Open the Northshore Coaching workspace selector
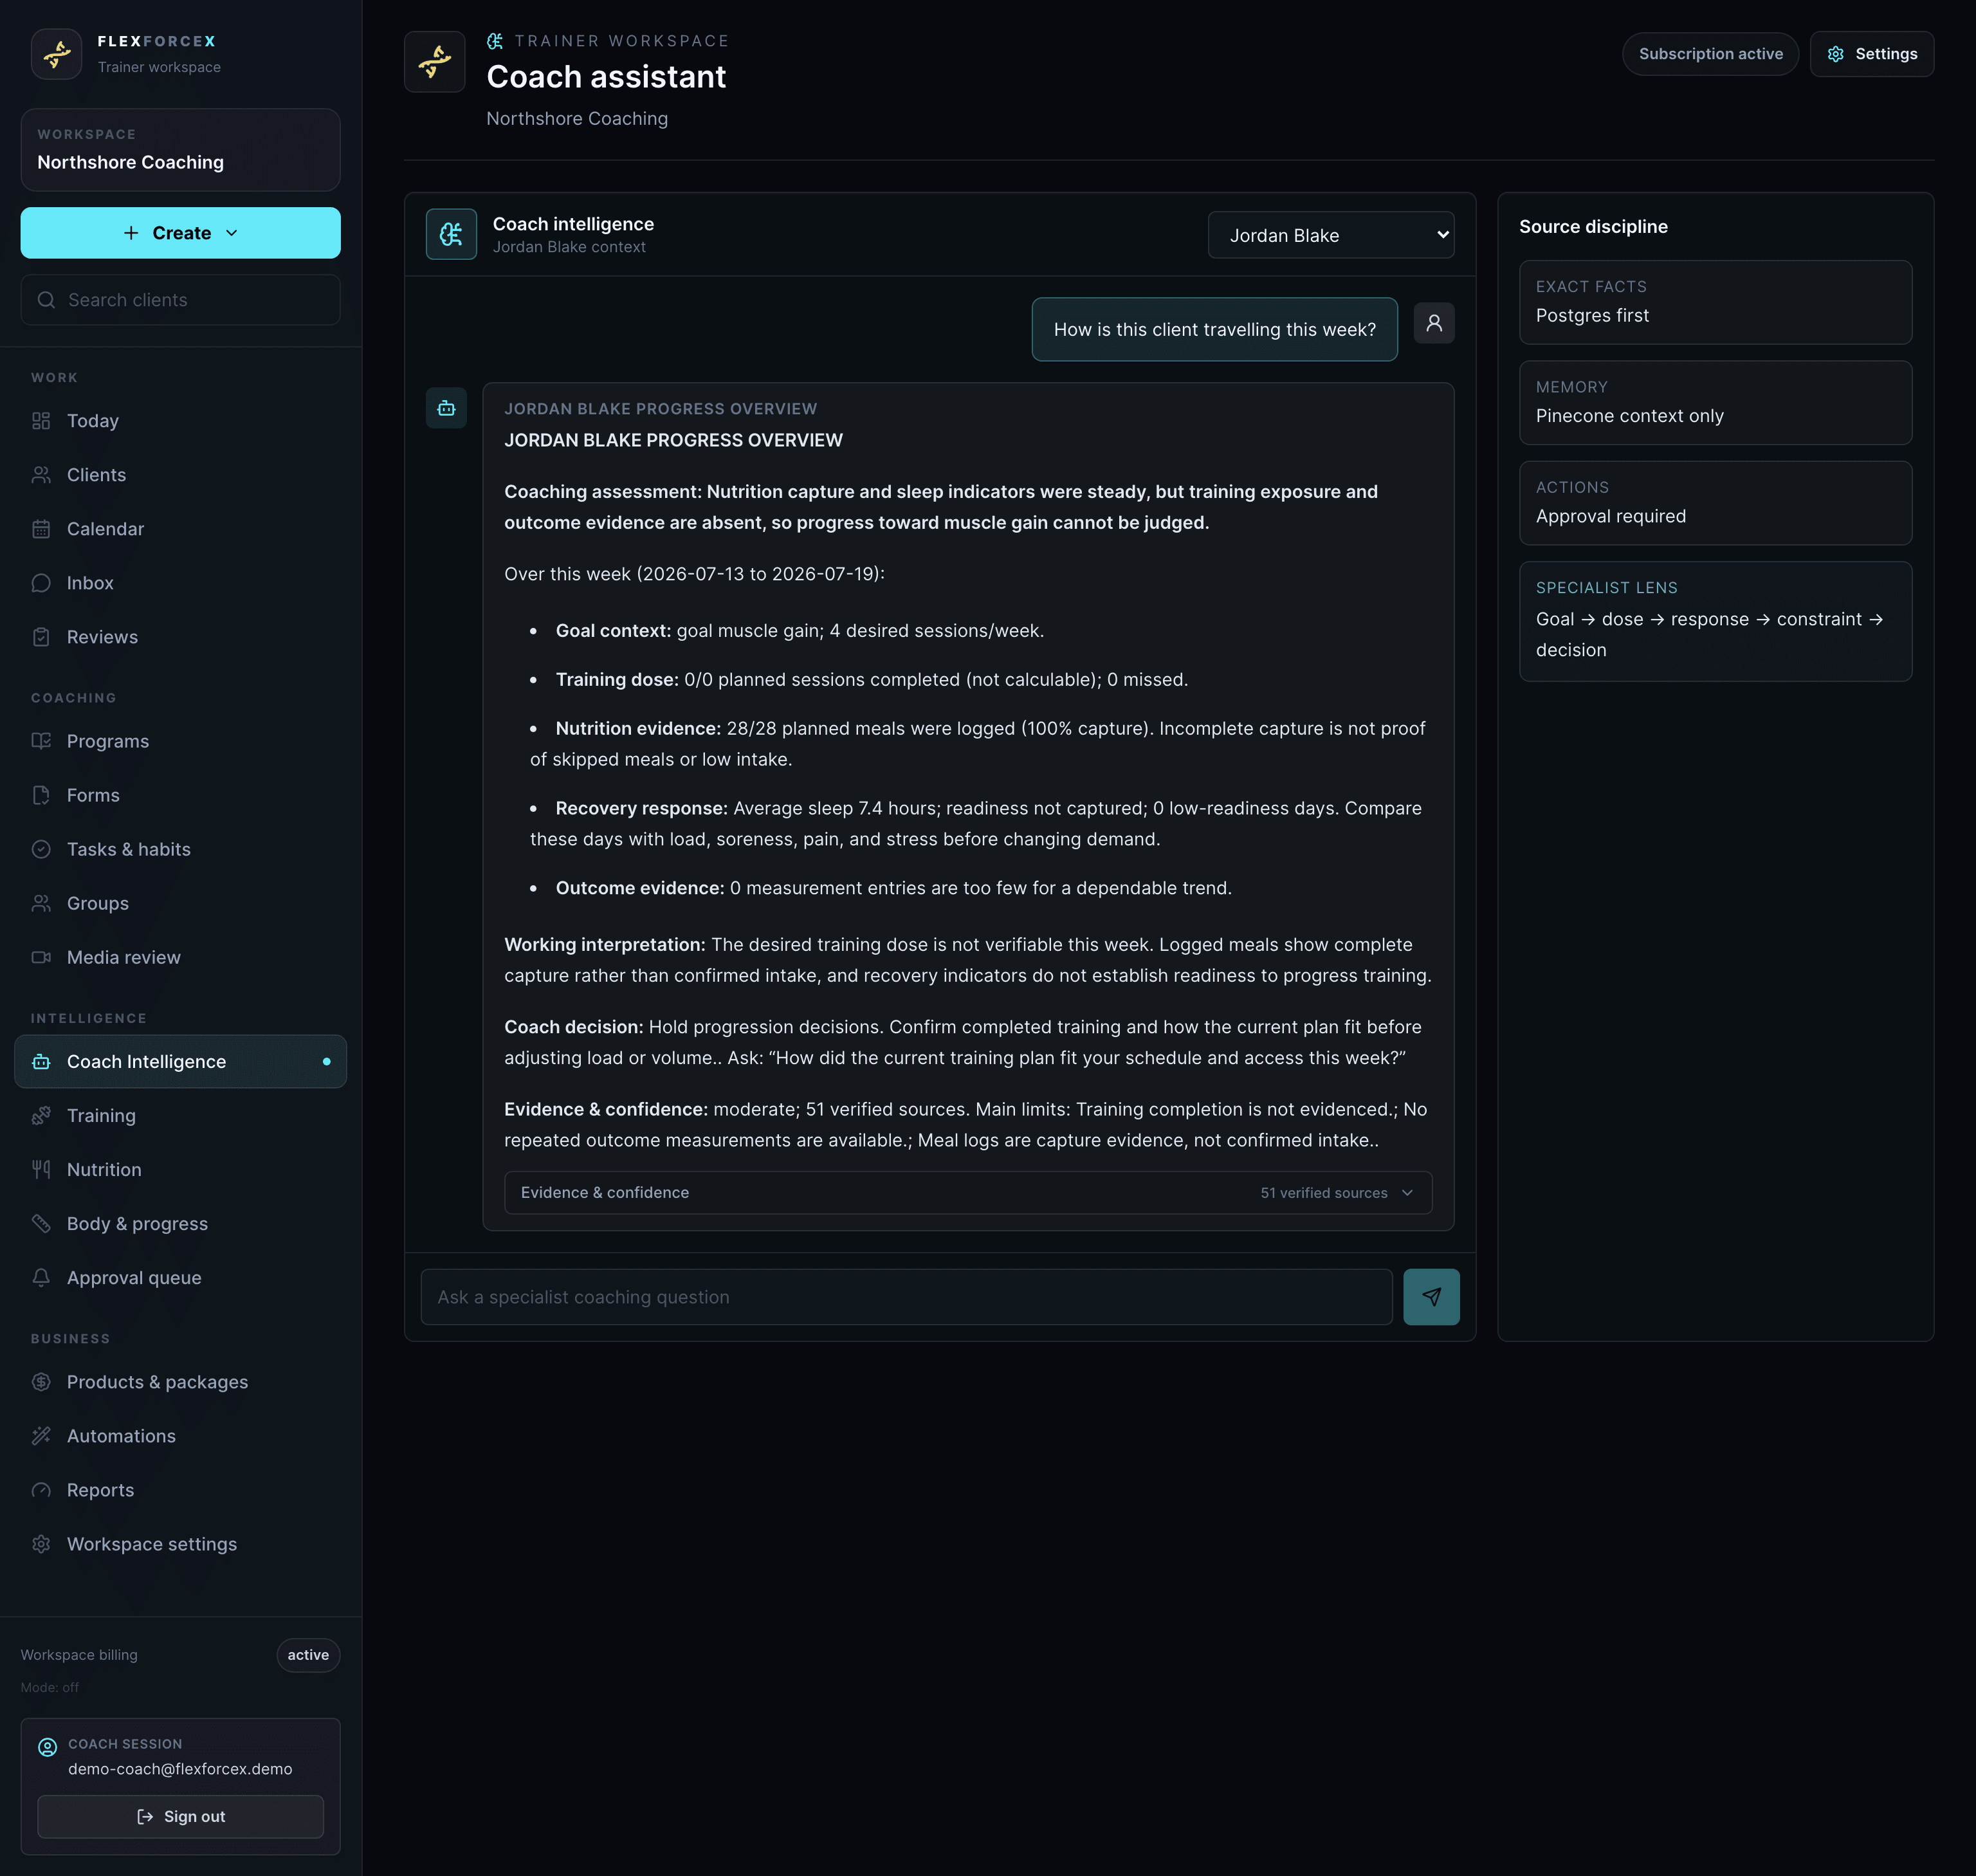This screenshot has height=1876, width=1976. click(180, 150)
